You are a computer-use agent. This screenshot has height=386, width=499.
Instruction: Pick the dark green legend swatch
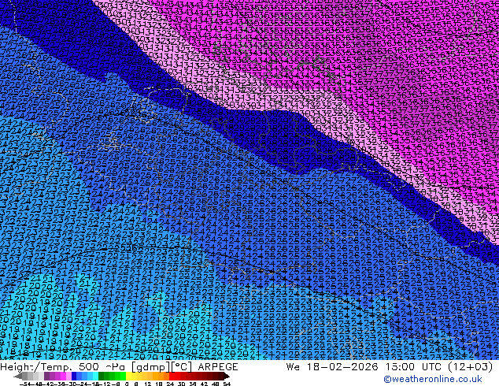(102, 376)
